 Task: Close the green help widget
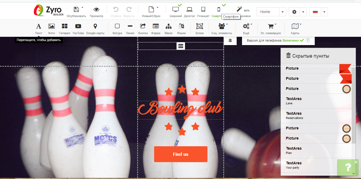[356, 162]
